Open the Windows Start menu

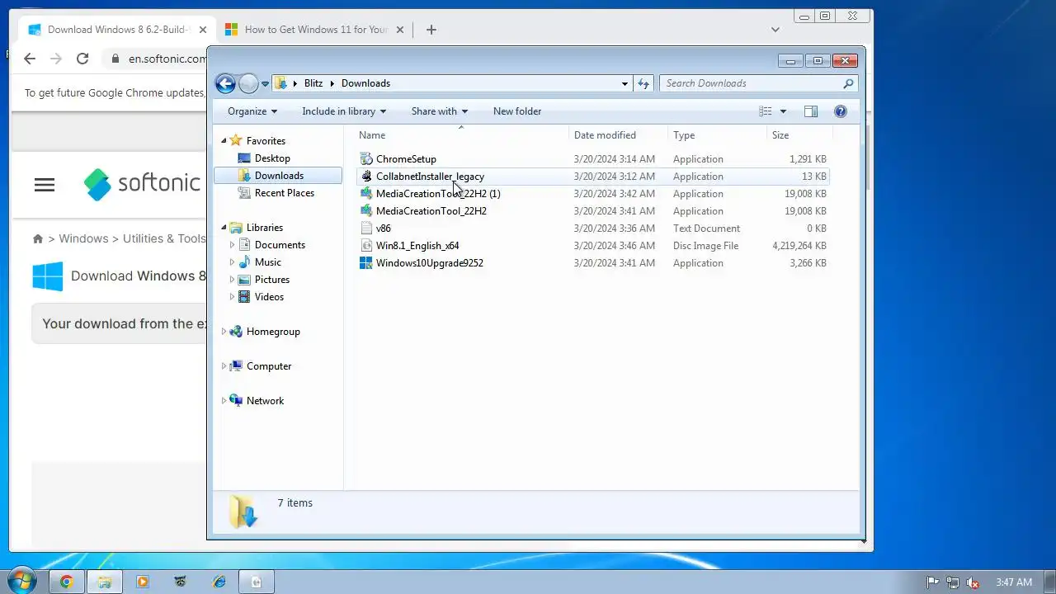pos(21,582)
